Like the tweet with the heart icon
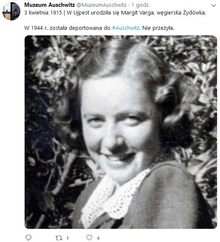This screenshot has width=220, height=242. [x=89, y=238]
